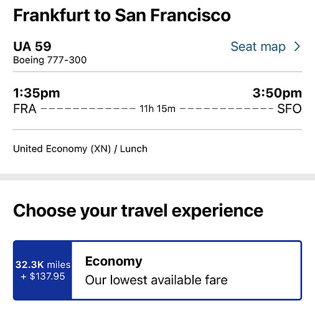Click the FRA airport code
This screenshot has width=315, height=311.
25,109
